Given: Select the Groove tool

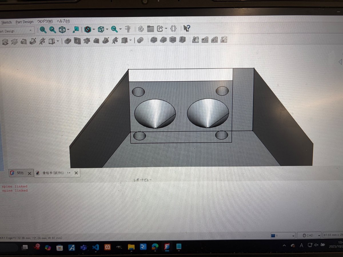Looking at the screenshot, I should 86,41.
